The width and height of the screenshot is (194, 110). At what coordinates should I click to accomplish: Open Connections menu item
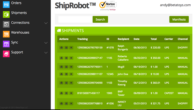20,23
